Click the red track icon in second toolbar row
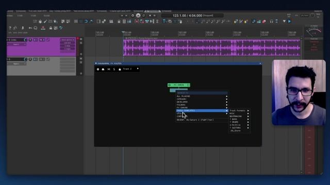 pos(43,28)
